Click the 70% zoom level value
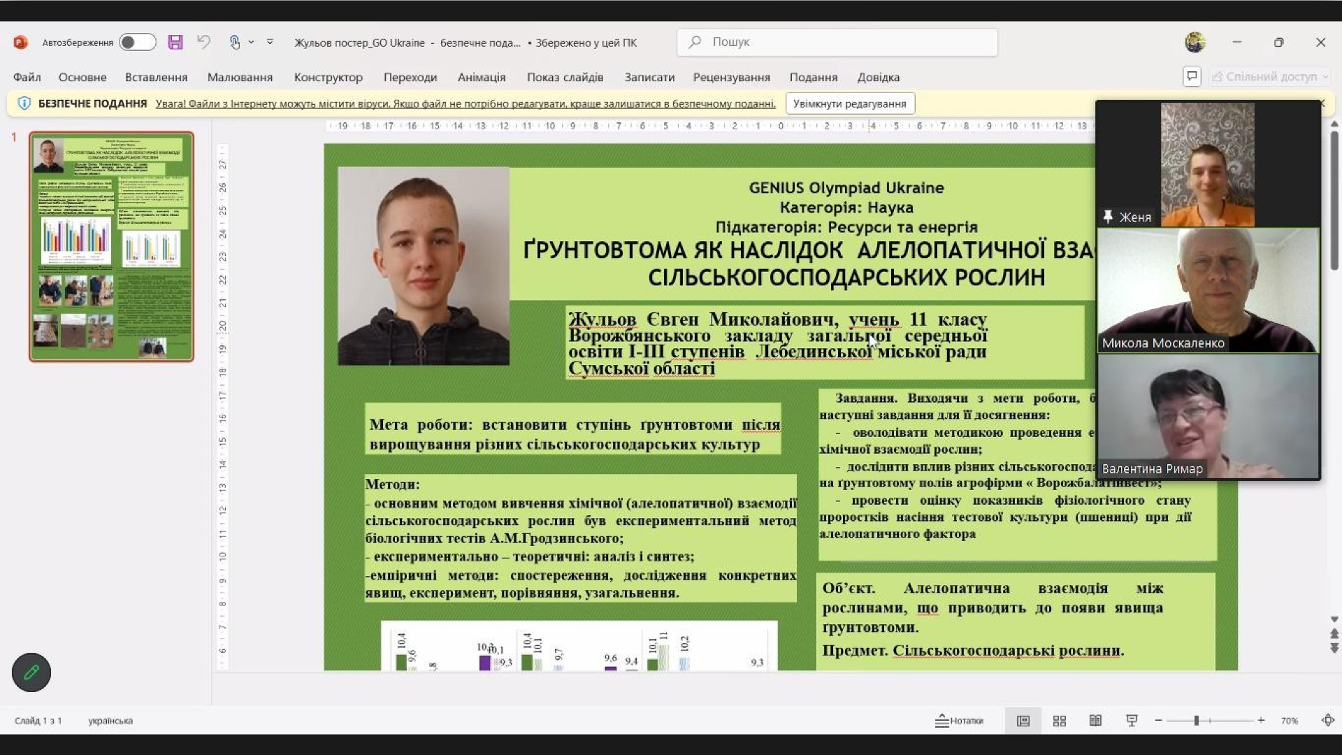Screen dimensions: 1342x755 point(1289,720)
